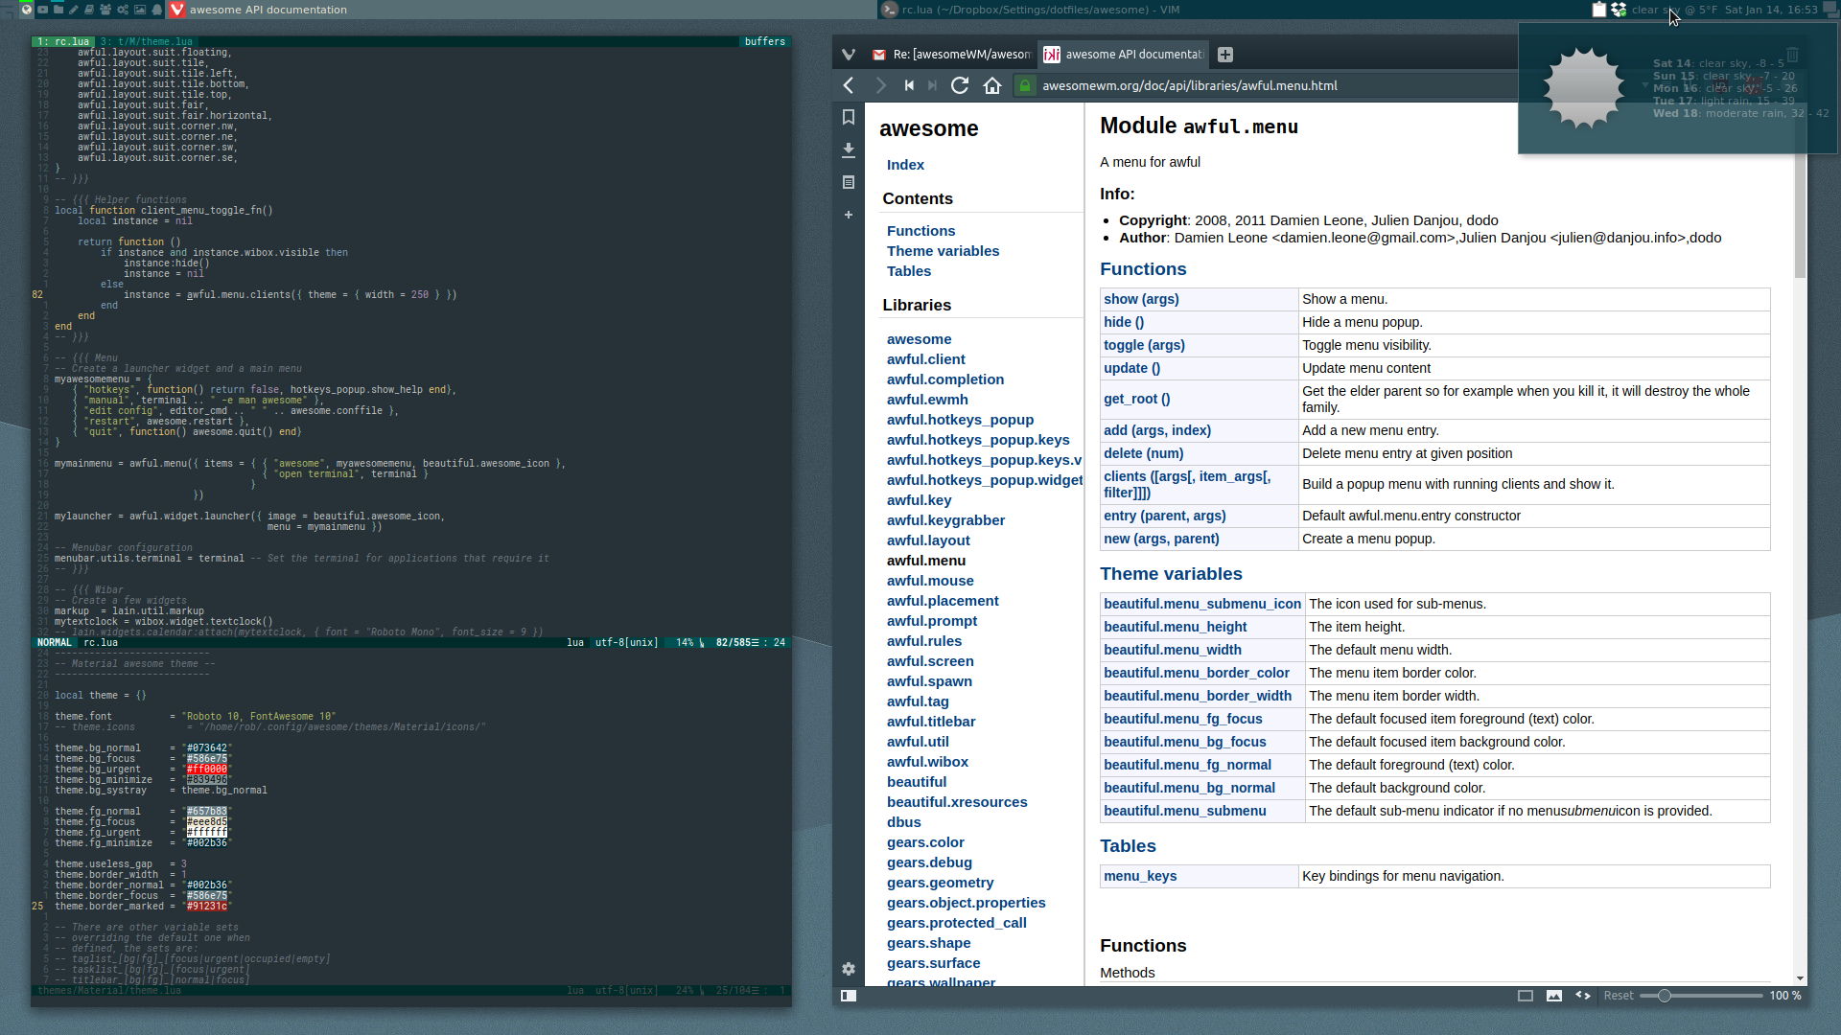Toggle image loading in the status bar
This screenshot has width=1841, height=1035.
point(1553,996)
